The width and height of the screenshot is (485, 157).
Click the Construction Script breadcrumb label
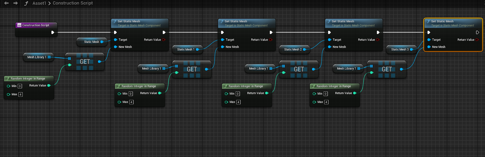tap(73, 3)
